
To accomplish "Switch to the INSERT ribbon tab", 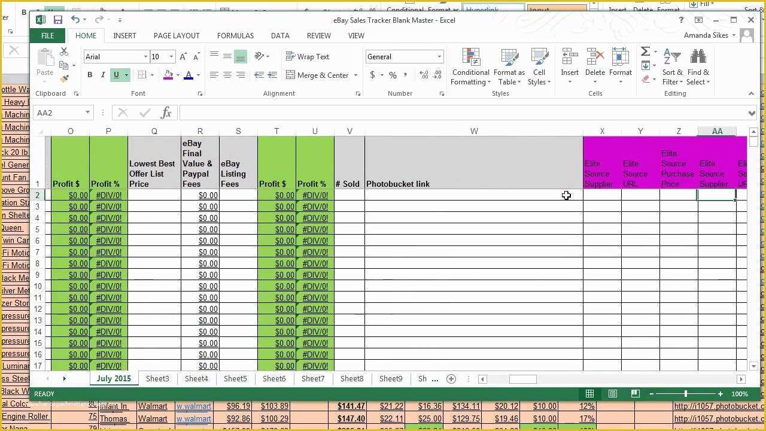I will click(124, 36).
